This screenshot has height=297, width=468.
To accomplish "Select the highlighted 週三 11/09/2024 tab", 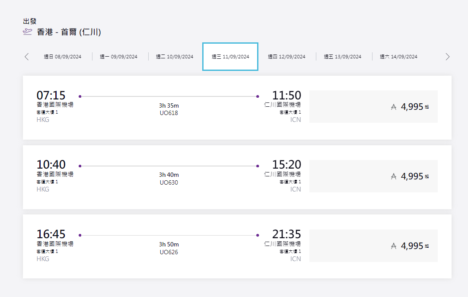I will pos(230,57).
